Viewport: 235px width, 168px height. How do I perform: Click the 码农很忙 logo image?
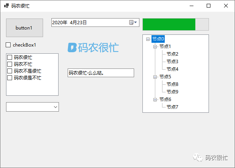pos(93,47)
